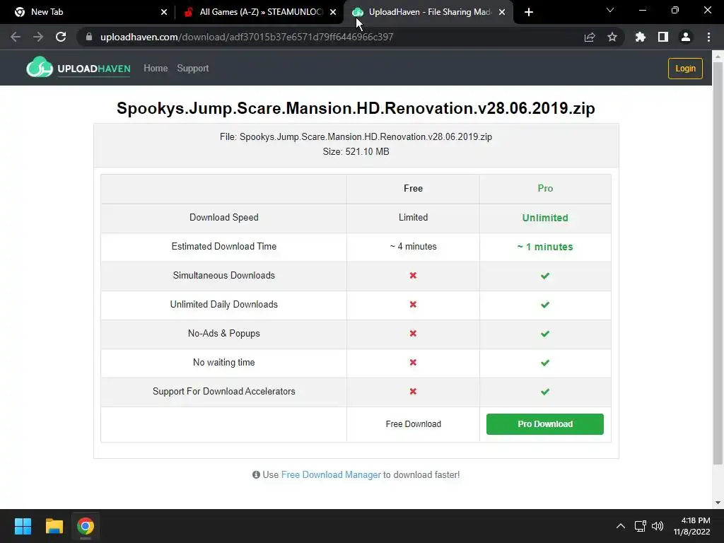
Task: Switch to the All Games STEAMUNLOCKED tab
Action: [259, 12]
